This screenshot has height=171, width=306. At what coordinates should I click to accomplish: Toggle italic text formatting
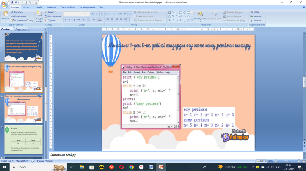tap(69, 19)
